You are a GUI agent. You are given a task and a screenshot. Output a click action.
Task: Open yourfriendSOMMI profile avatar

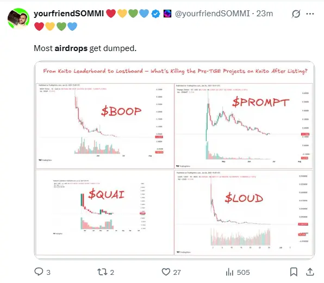tap(18, 18)
